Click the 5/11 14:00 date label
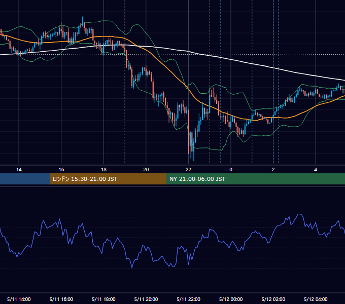The width and height of the screenshot is (345, 304). 19,299
